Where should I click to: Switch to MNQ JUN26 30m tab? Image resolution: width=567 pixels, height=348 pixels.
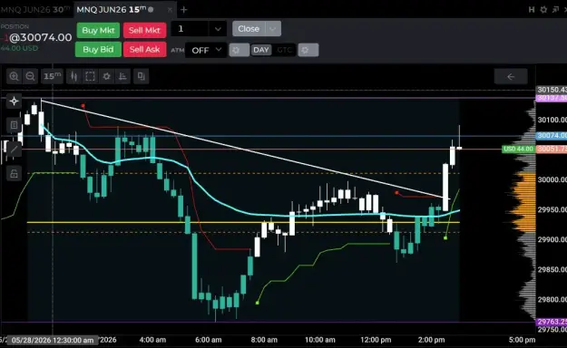[x=35, y=10]
